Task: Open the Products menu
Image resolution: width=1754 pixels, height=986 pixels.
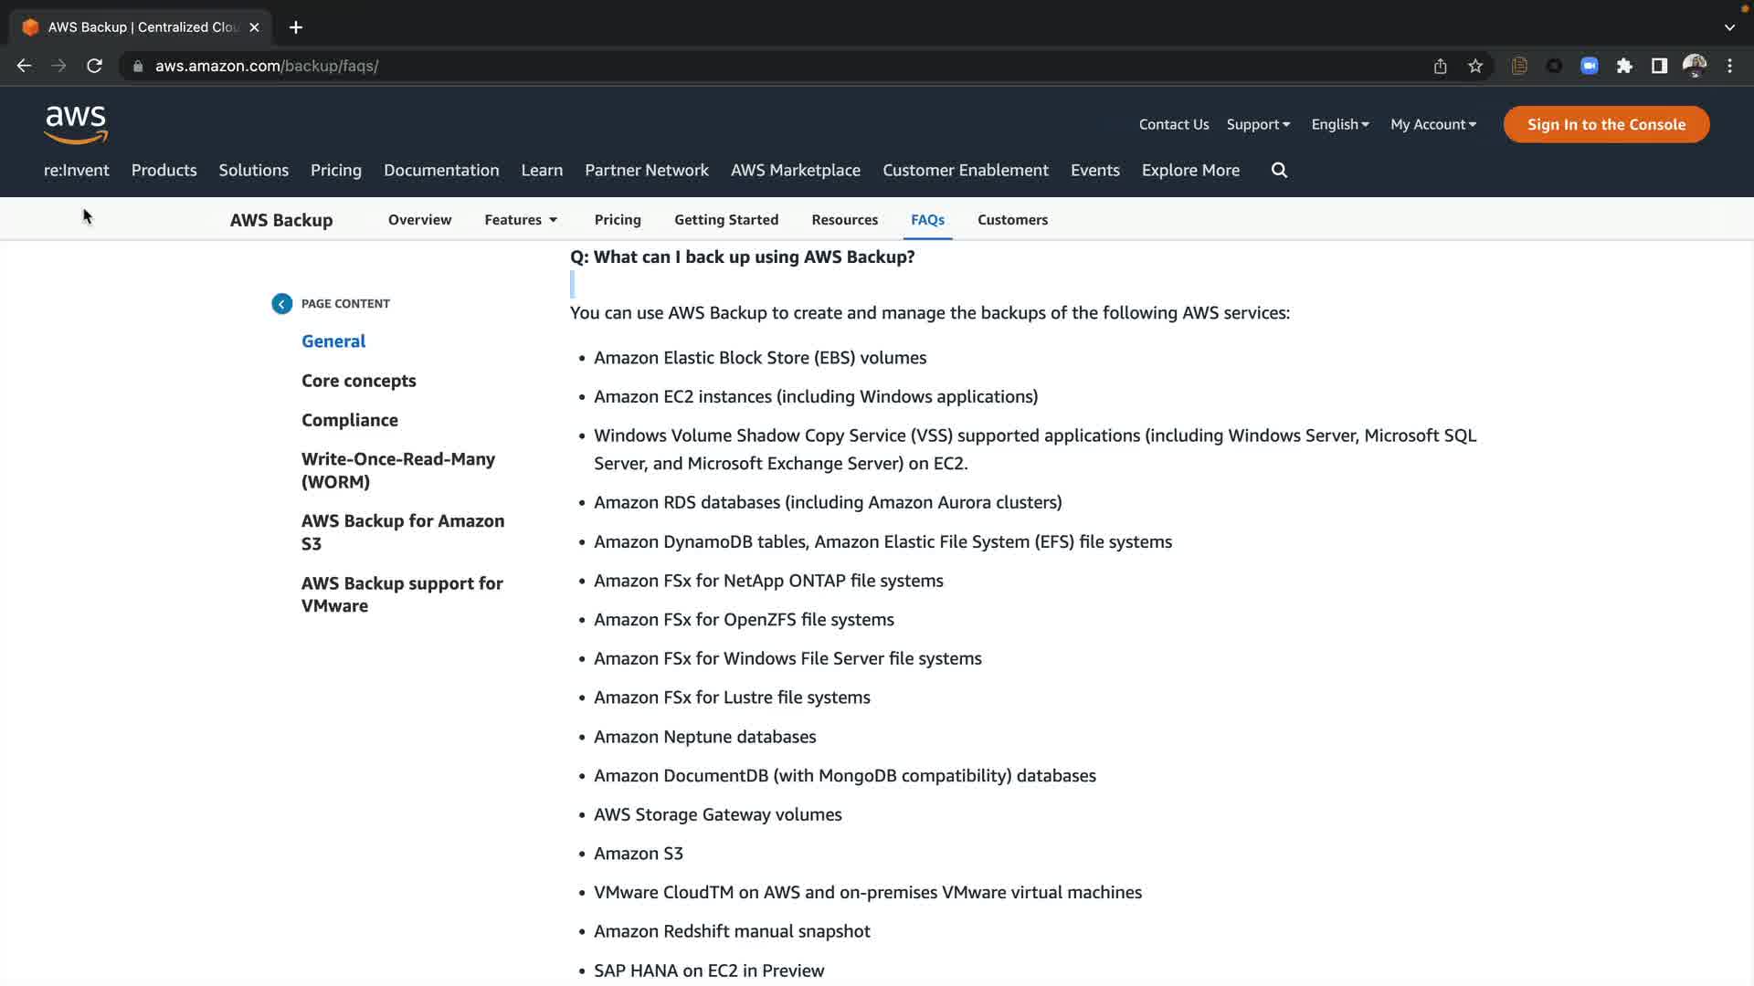Action: pos(164,170)
